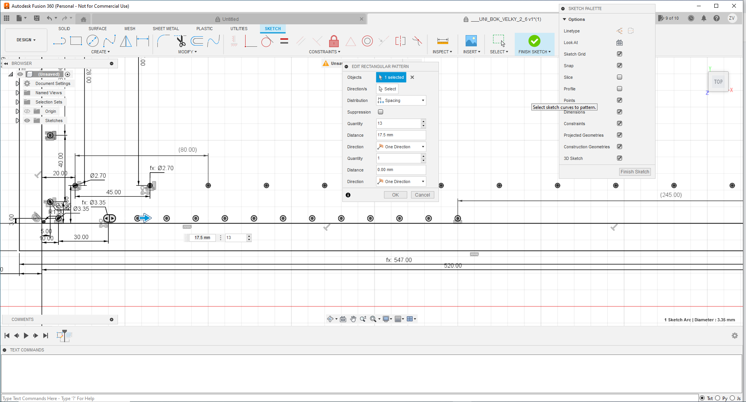The width and height of the screenshot is (746, 402).
Task: Open the DESIGN workspace dropdown
Action: click(26, 40)
